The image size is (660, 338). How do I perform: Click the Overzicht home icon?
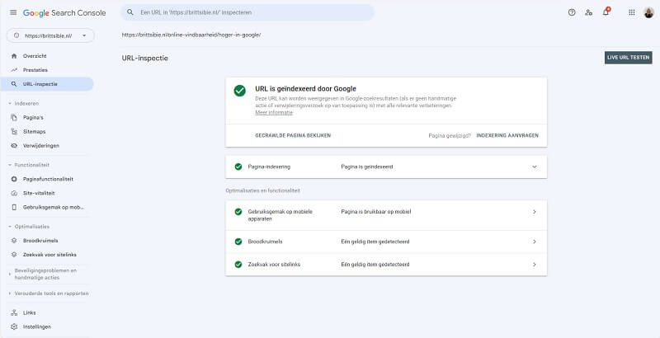click(x=14, y=56)
